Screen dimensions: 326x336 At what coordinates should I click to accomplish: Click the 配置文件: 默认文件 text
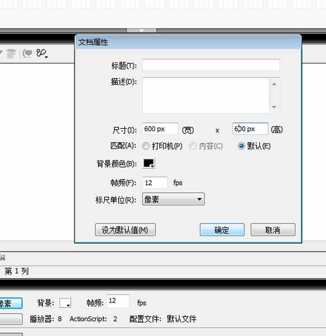[x=163, y=319]
